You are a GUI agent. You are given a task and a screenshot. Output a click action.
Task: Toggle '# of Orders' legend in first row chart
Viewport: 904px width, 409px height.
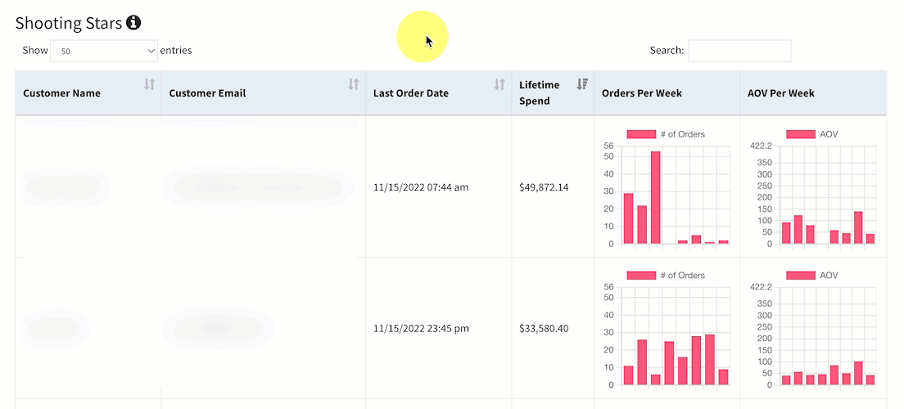pyautogui.click(x=666, y=134)
